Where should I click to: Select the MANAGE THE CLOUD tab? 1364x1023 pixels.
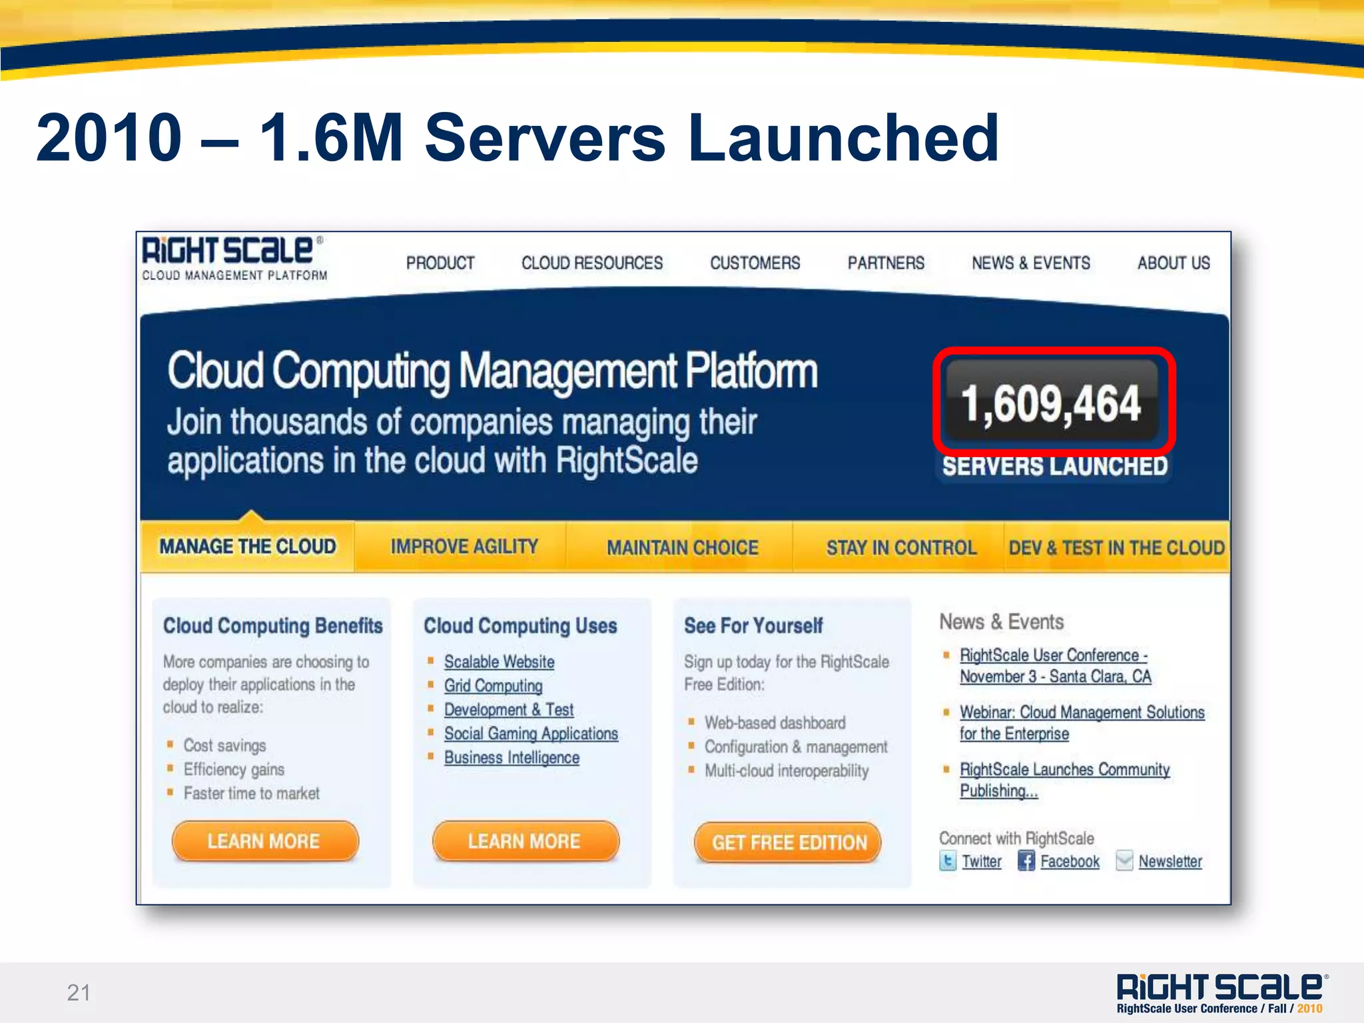(247, 547)
